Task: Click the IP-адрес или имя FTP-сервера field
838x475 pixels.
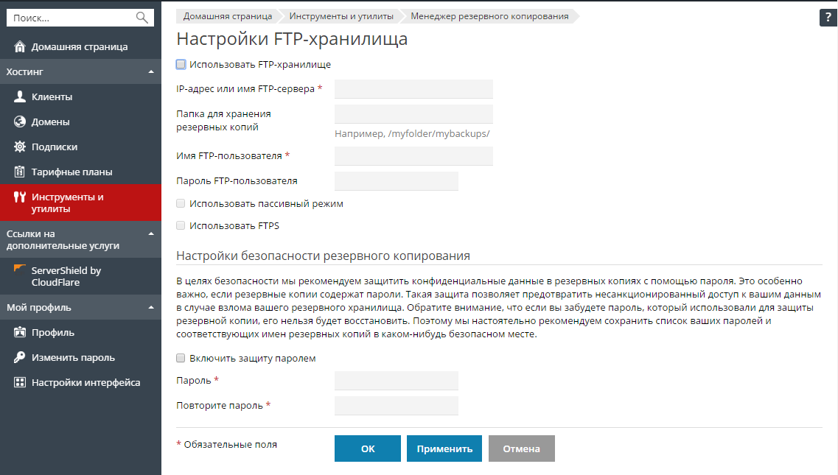Action: tap(413, 89)
